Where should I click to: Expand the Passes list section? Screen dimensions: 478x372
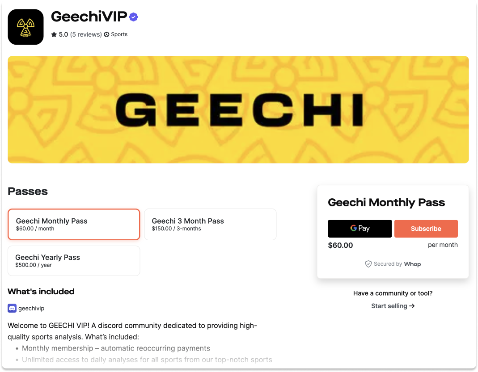pyautogui.click(x=28, y=191)
